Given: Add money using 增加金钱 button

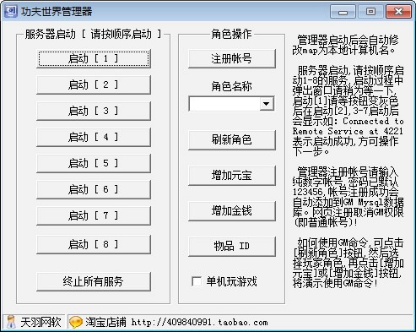Looking at the screenshot, I should point(232,211).
